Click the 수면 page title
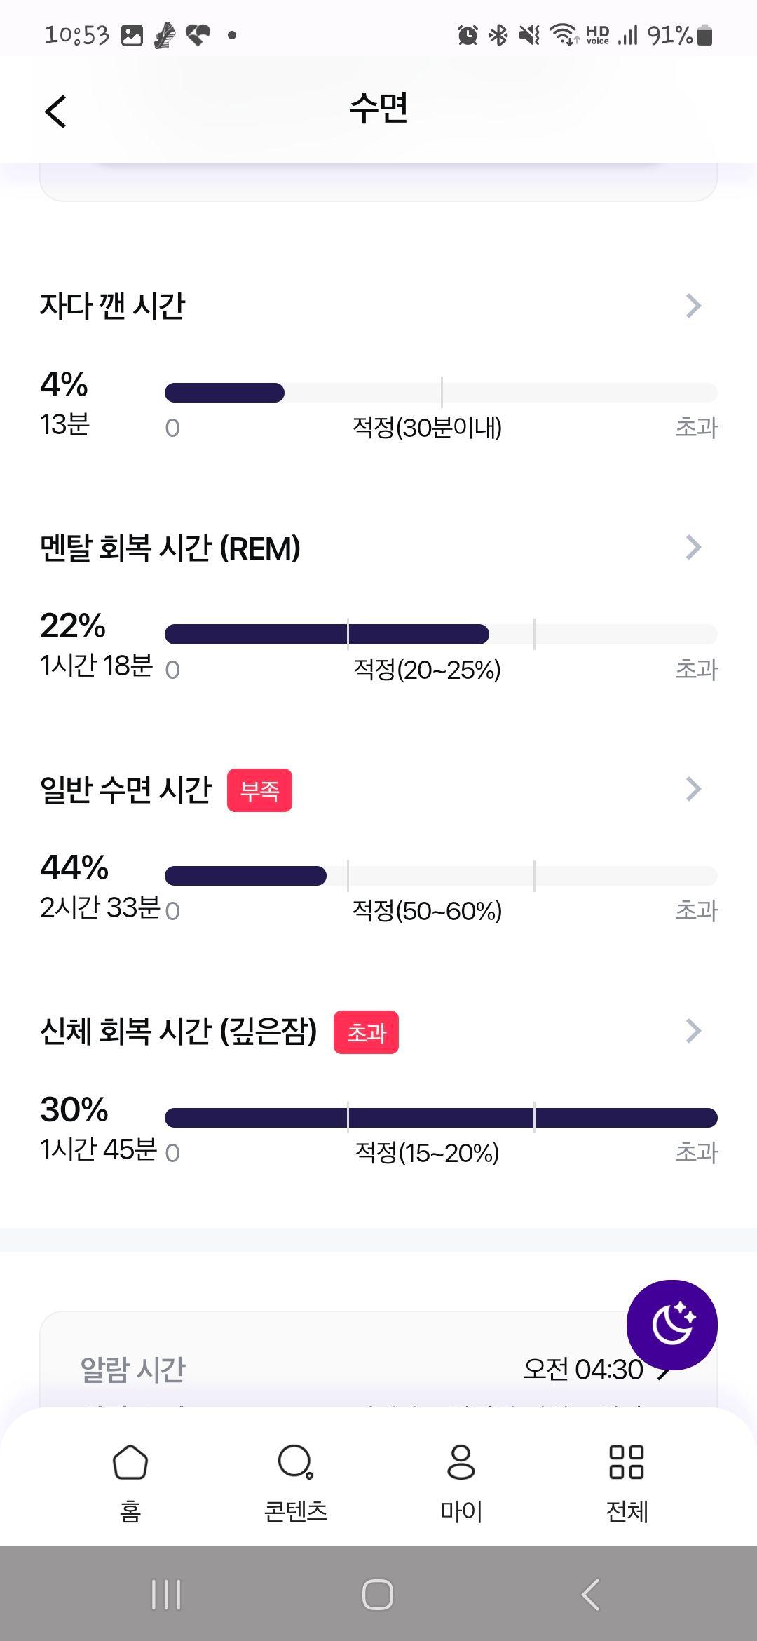The height and width of the screenshot is (1641, 757). [378, 109]
